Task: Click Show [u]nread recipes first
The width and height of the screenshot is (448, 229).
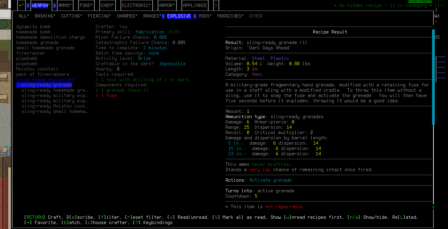Action: pyautogui.click(x=307, y=217)
